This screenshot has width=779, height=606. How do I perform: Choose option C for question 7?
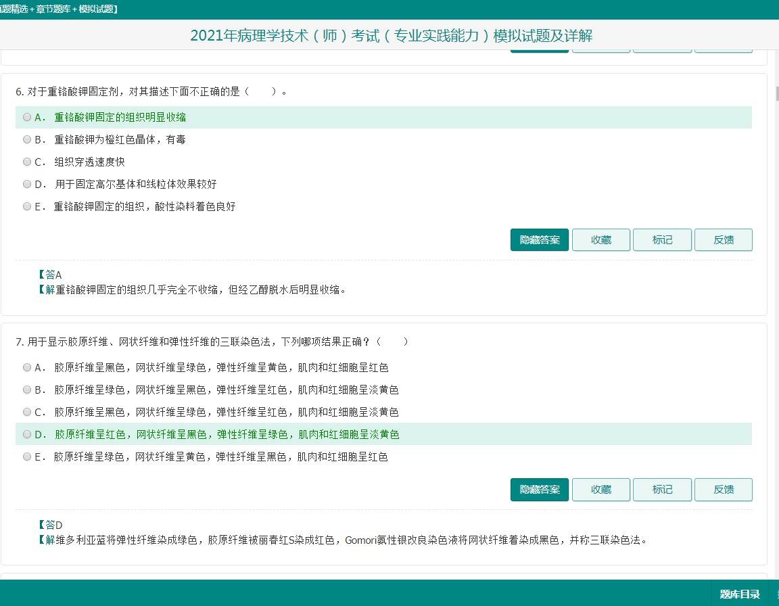[x=27, y=412]
